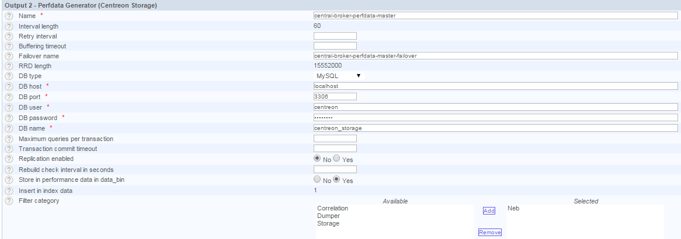Select No for Replication enabled
681x239 pixels.
[x=317, y=159]
